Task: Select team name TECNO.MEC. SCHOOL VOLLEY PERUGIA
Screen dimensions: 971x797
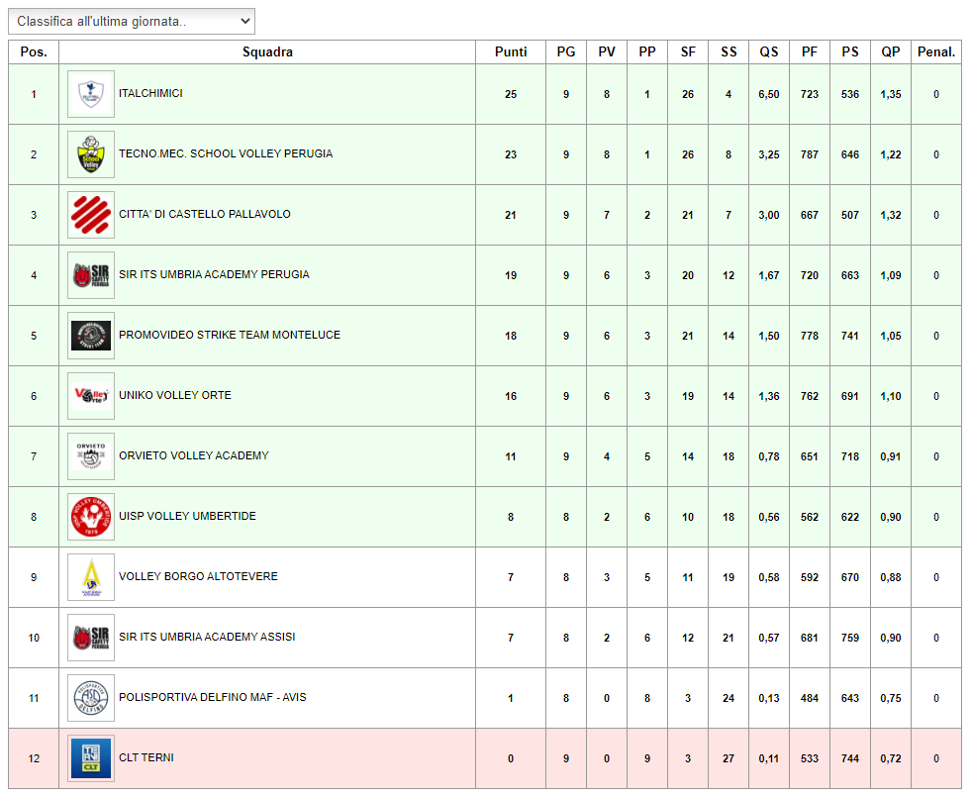Action: [x=226, y=154]
